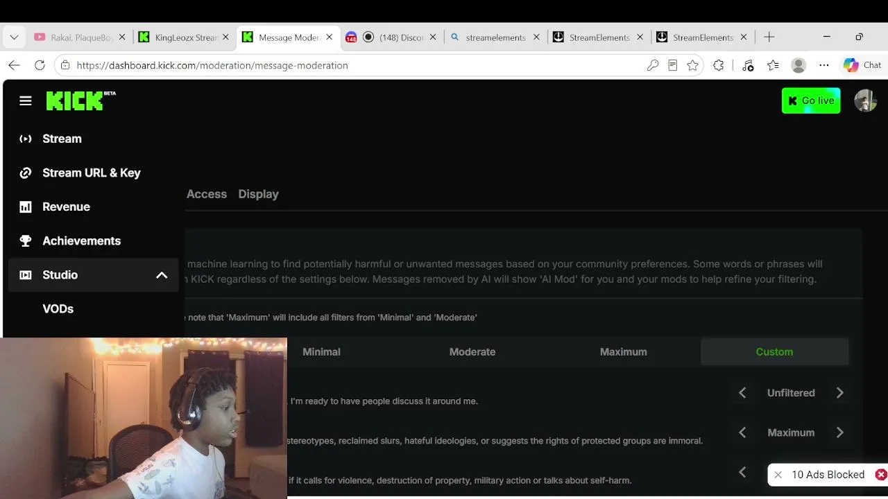
Task: Open VODs under Studio
Action: 58,308
